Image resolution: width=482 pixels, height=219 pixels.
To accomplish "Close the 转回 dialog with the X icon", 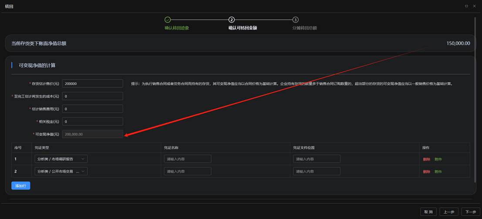I will coord(475,6).
